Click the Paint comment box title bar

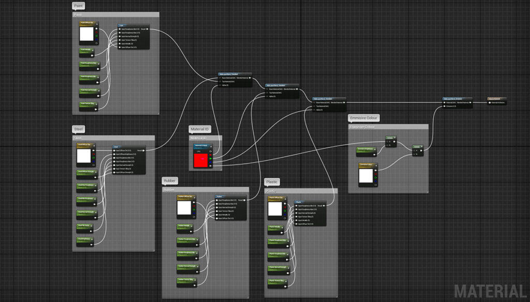click(x=116, y=14)
